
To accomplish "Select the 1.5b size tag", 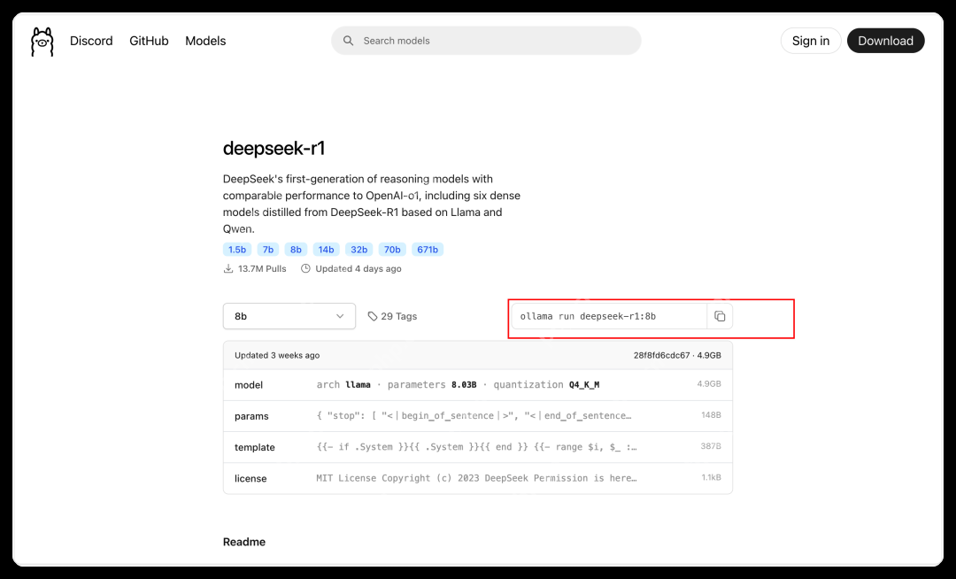I will click(x=237, y=250).
